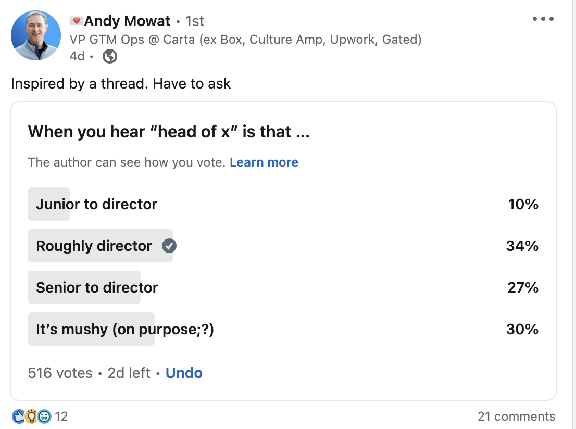Select the Junior to director poll option
The height and width of the screenshot is (429, 576).
point(97,204)
